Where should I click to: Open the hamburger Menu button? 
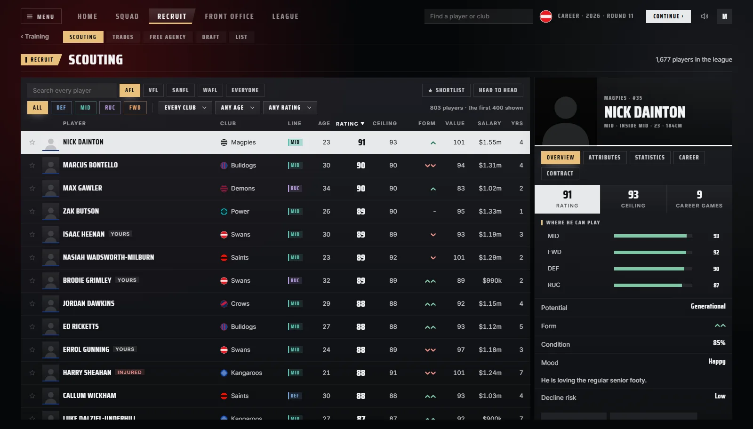[41, 16]
